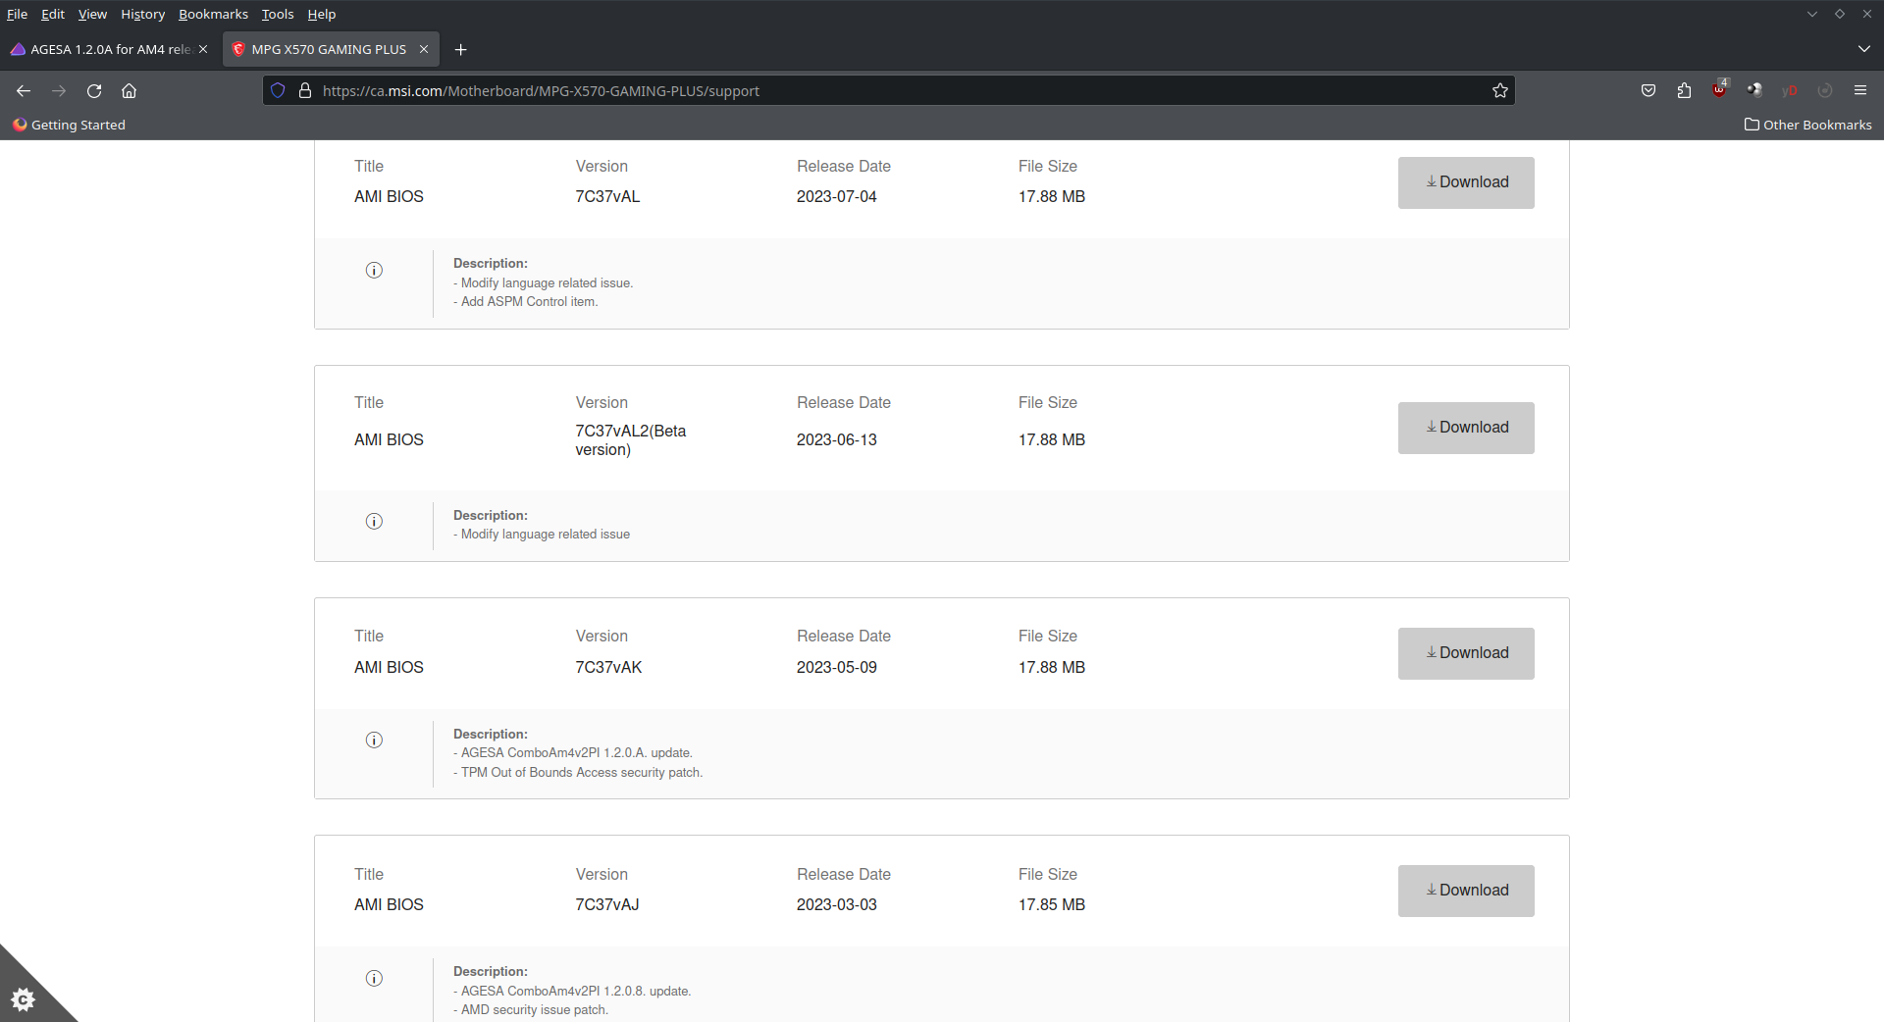
Task: Select the version text 7C37vAK
Action: pyautogui.click(x=608, y=667)
